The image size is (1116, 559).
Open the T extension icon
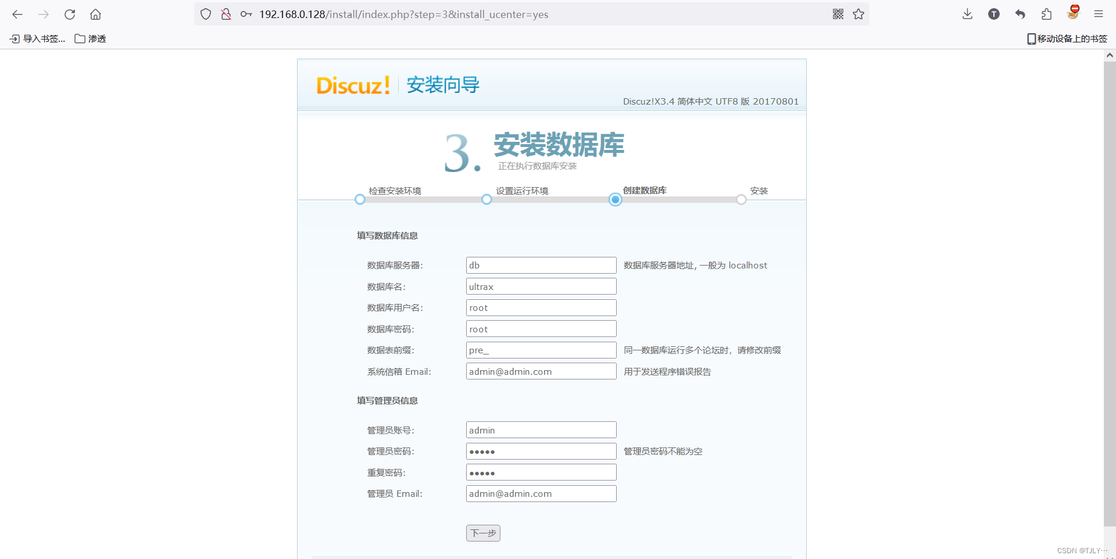coord(994,15)
